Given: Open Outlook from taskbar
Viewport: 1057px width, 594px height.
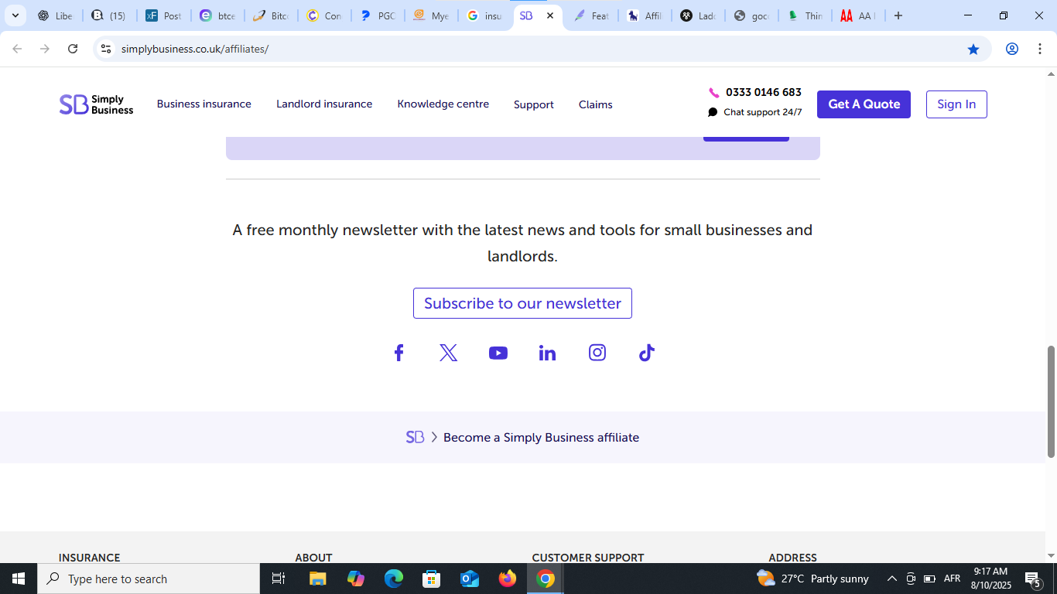Looking at the screenshot, I should [x=470, y=579].
